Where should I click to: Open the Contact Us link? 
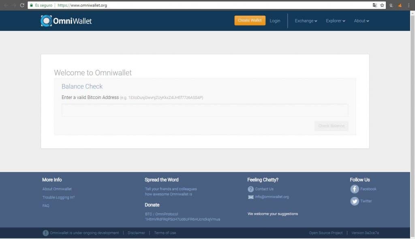(x=264, y=189)
